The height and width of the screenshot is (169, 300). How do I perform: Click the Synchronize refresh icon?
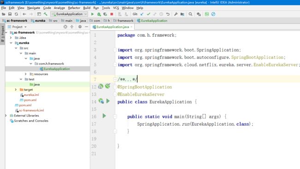[16, 14]
